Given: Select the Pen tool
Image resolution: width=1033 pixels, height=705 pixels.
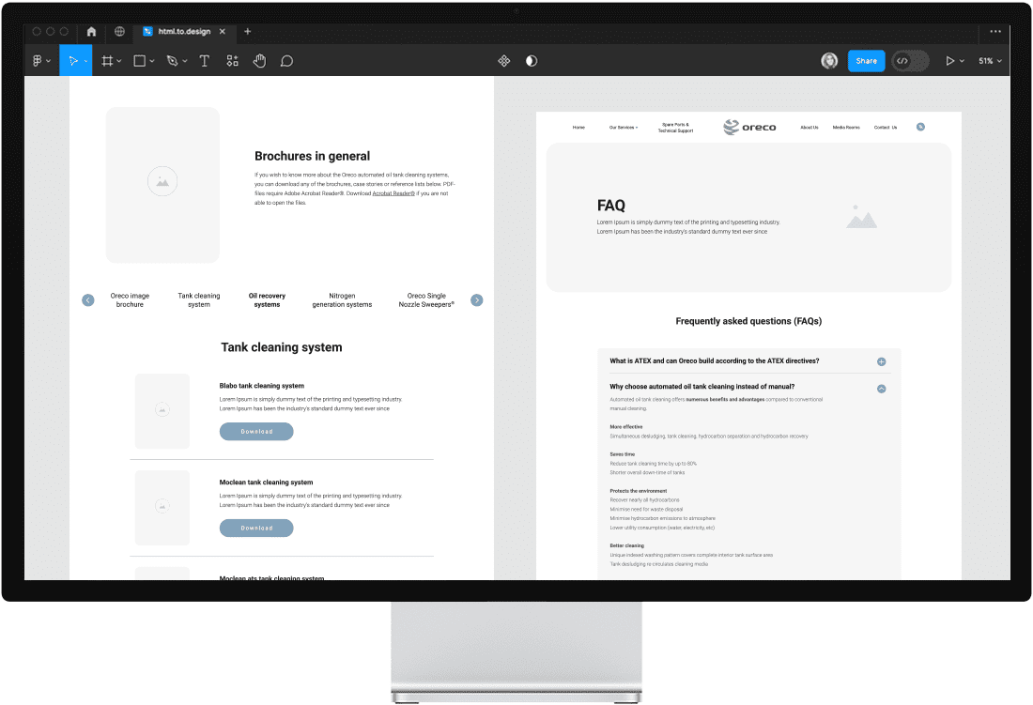Looking at the screenshot, I should (172, 61).
